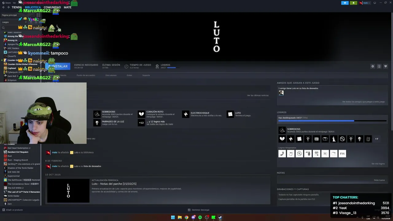
Task: Select the locked bottle achievement icon
Action: (308, 153)
